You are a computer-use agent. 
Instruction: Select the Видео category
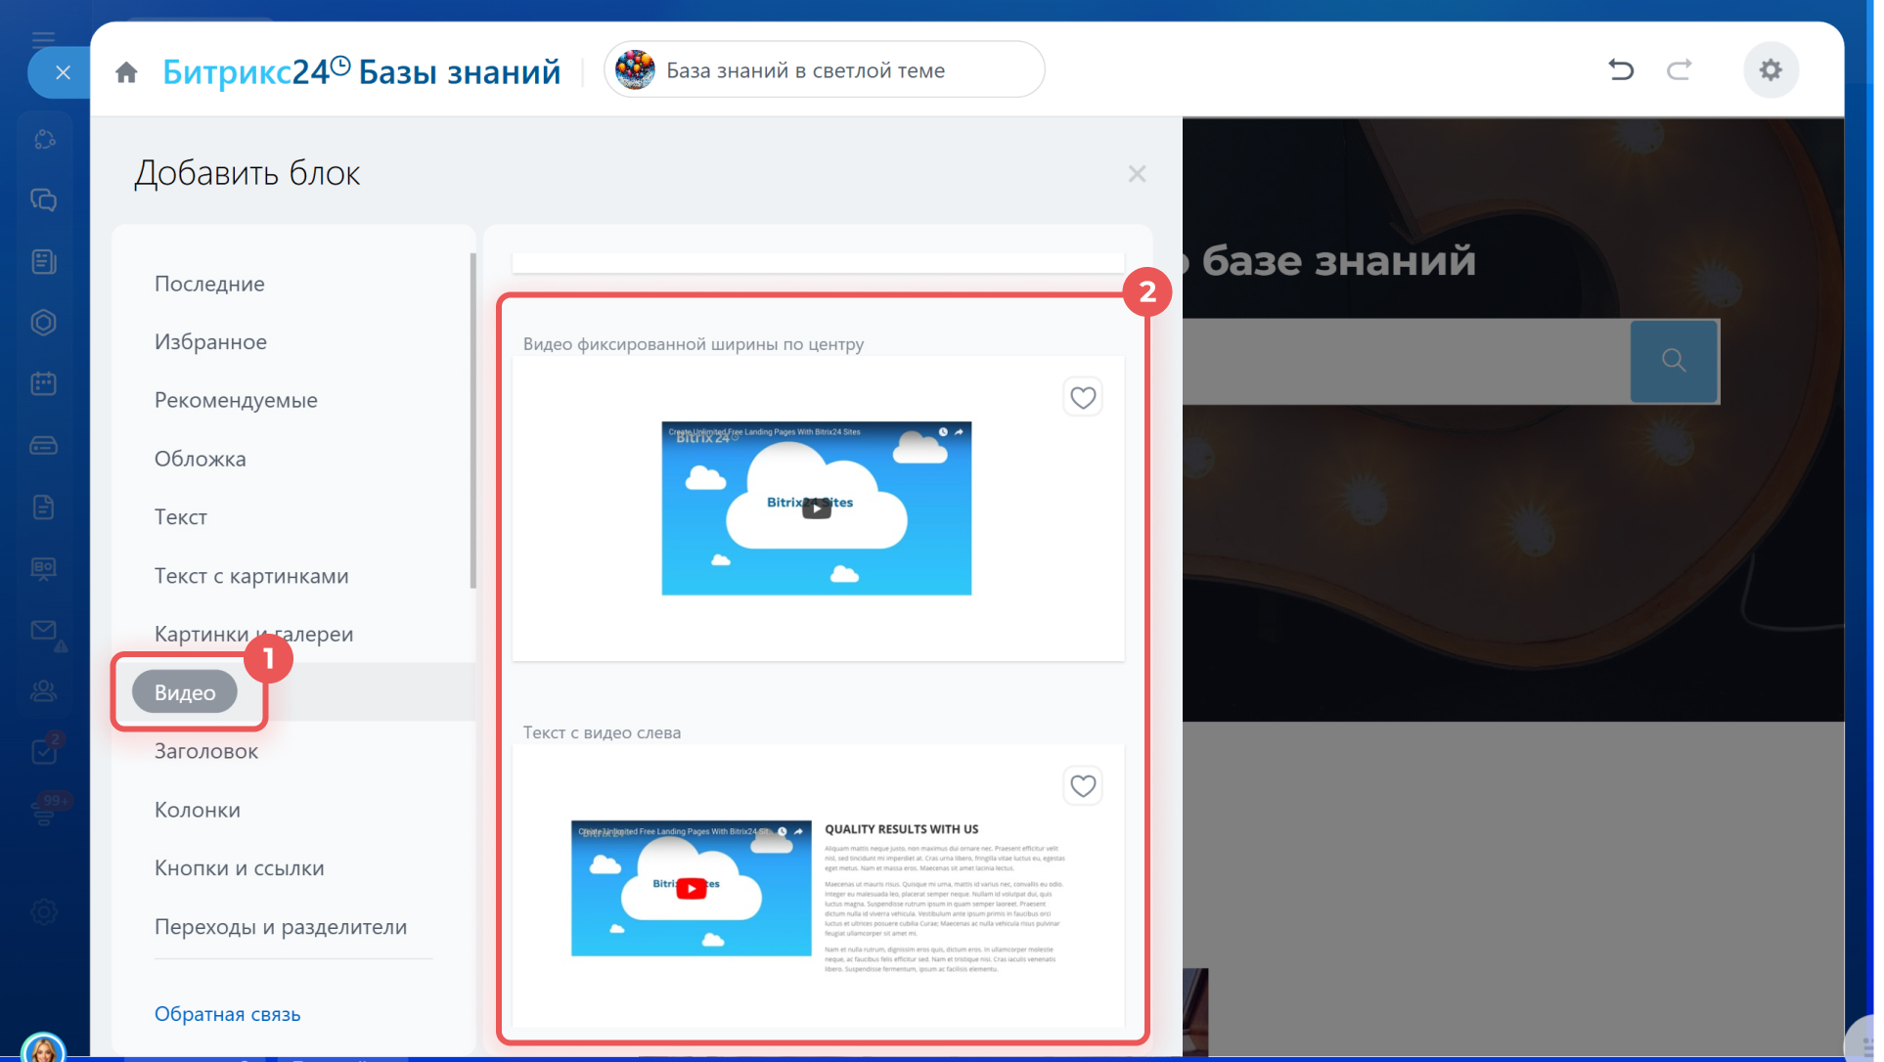(x=185, y=692)
